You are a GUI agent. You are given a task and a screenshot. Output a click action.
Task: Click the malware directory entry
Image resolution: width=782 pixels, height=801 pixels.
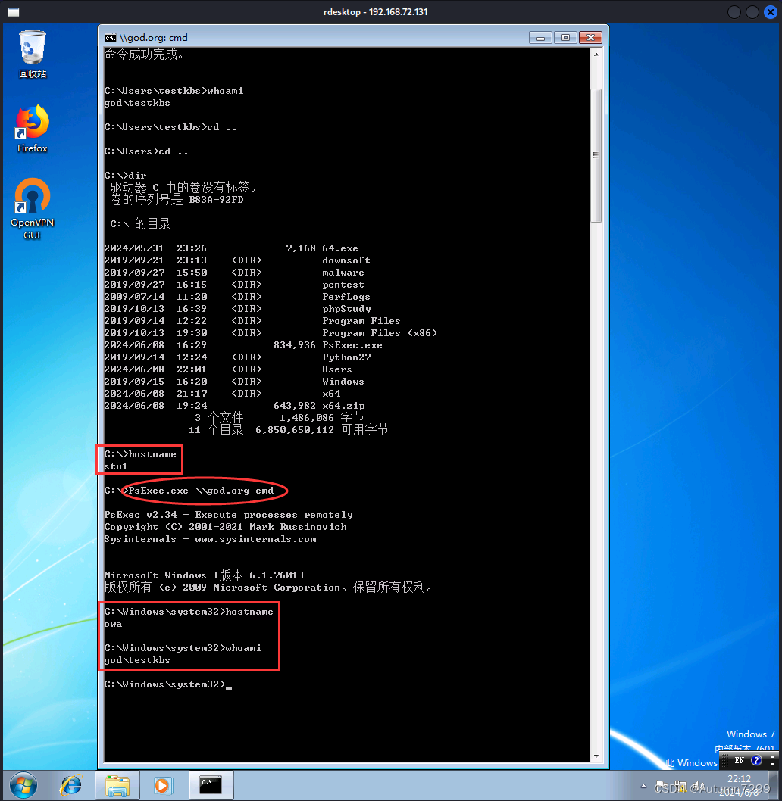click(x=343, y=273)
